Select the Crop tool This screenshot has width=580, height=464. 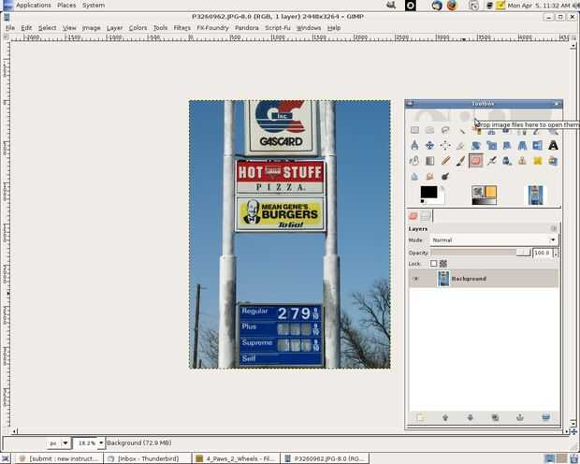[461, 145]
